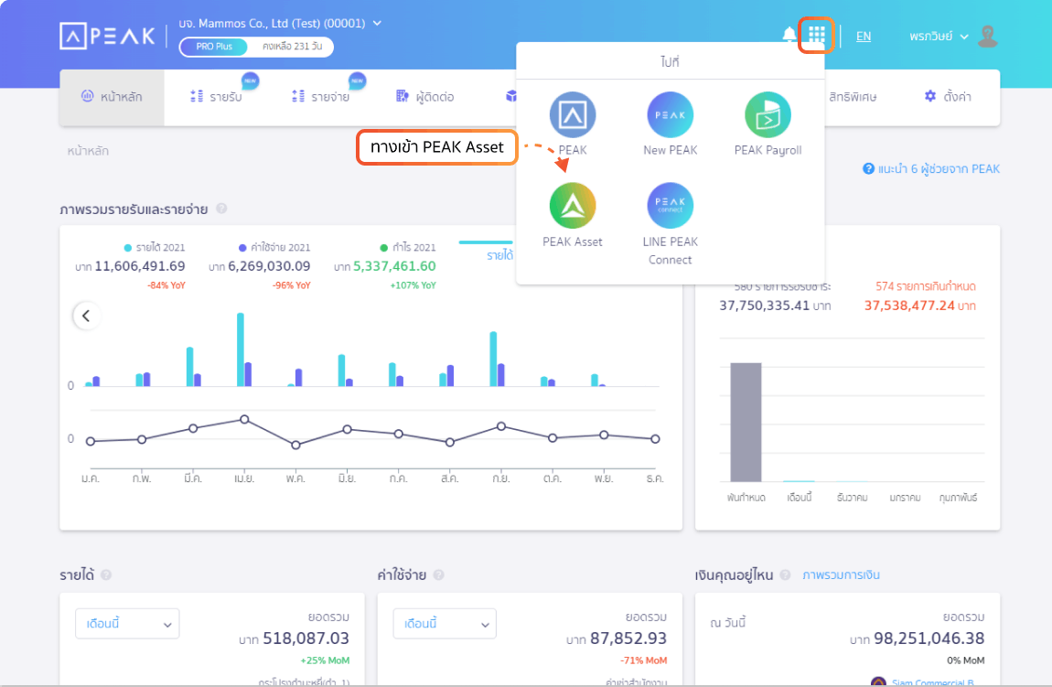Open หน้าหลัก tab

click(x=112, y=97)
